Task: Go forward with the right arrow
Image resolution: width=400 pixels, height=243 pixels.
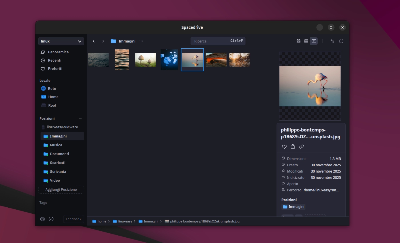Action: pos(102,41)
